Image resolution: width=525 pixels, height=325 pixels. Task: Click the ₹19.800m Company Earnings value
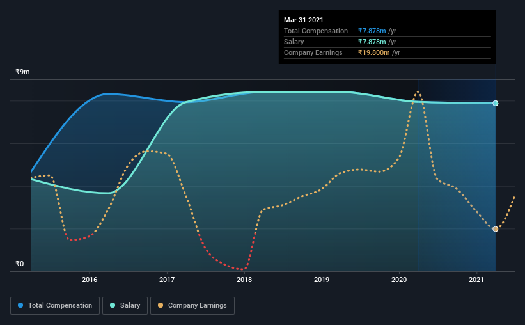[x=373, y=52]
